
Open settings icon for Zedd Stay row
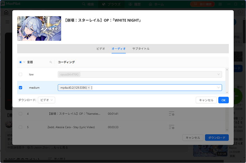[172, 127]
